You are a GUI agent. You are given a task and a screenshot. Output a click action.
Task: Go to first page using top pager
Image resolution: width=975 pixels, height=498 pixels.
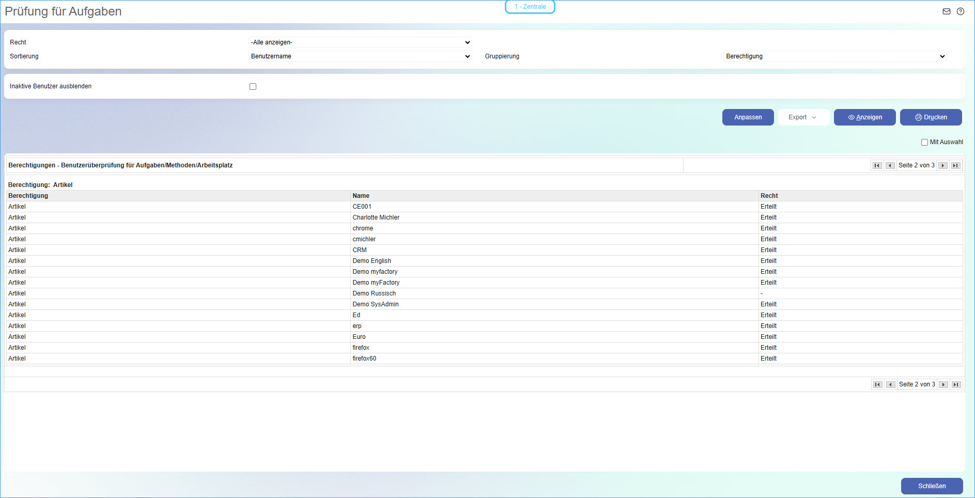pos(877,166)
